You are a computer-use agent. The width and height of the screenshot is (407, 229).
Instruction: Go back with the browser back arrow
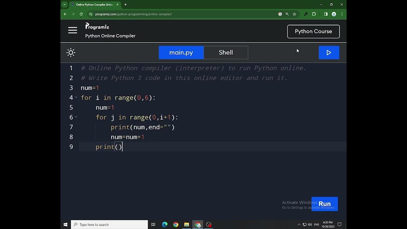tap(65, 14)
